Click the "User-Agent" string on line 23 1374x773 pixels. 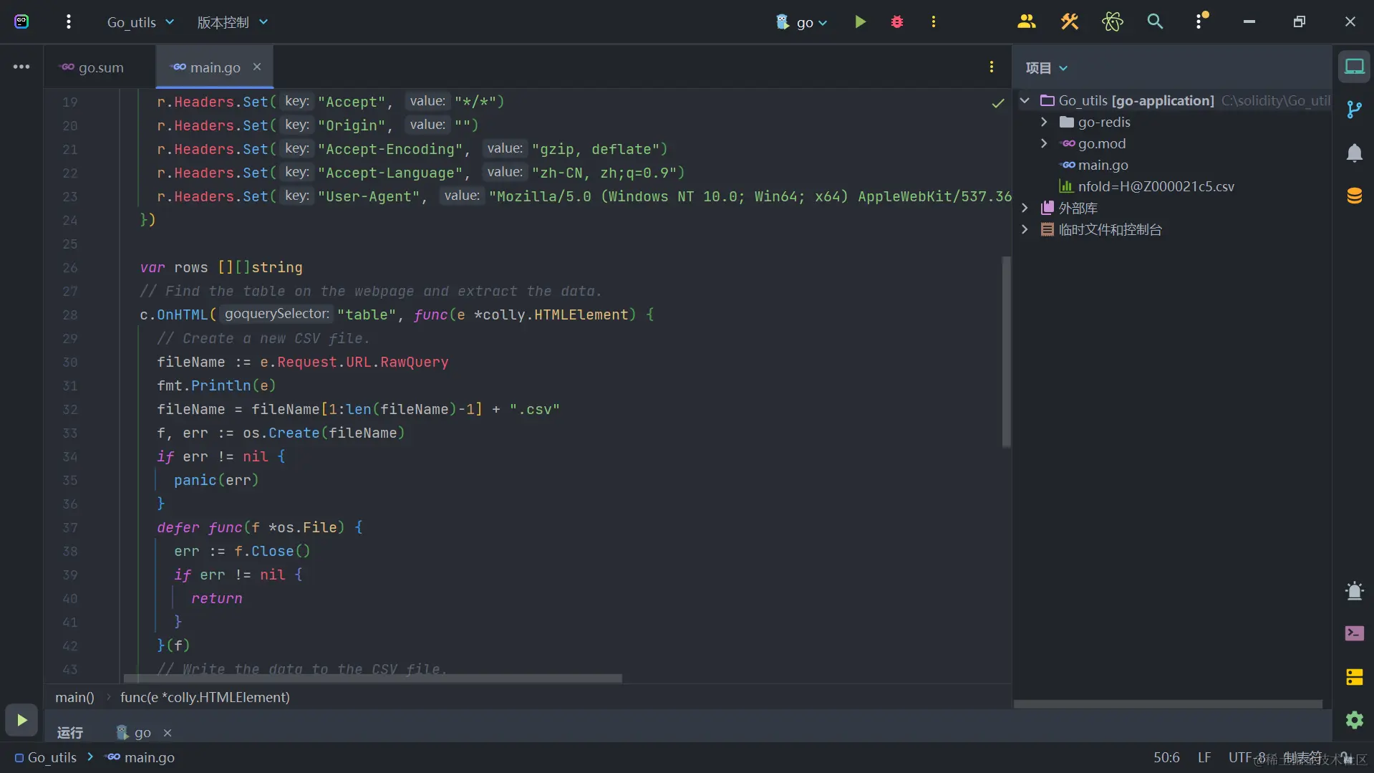pos(369,196)
